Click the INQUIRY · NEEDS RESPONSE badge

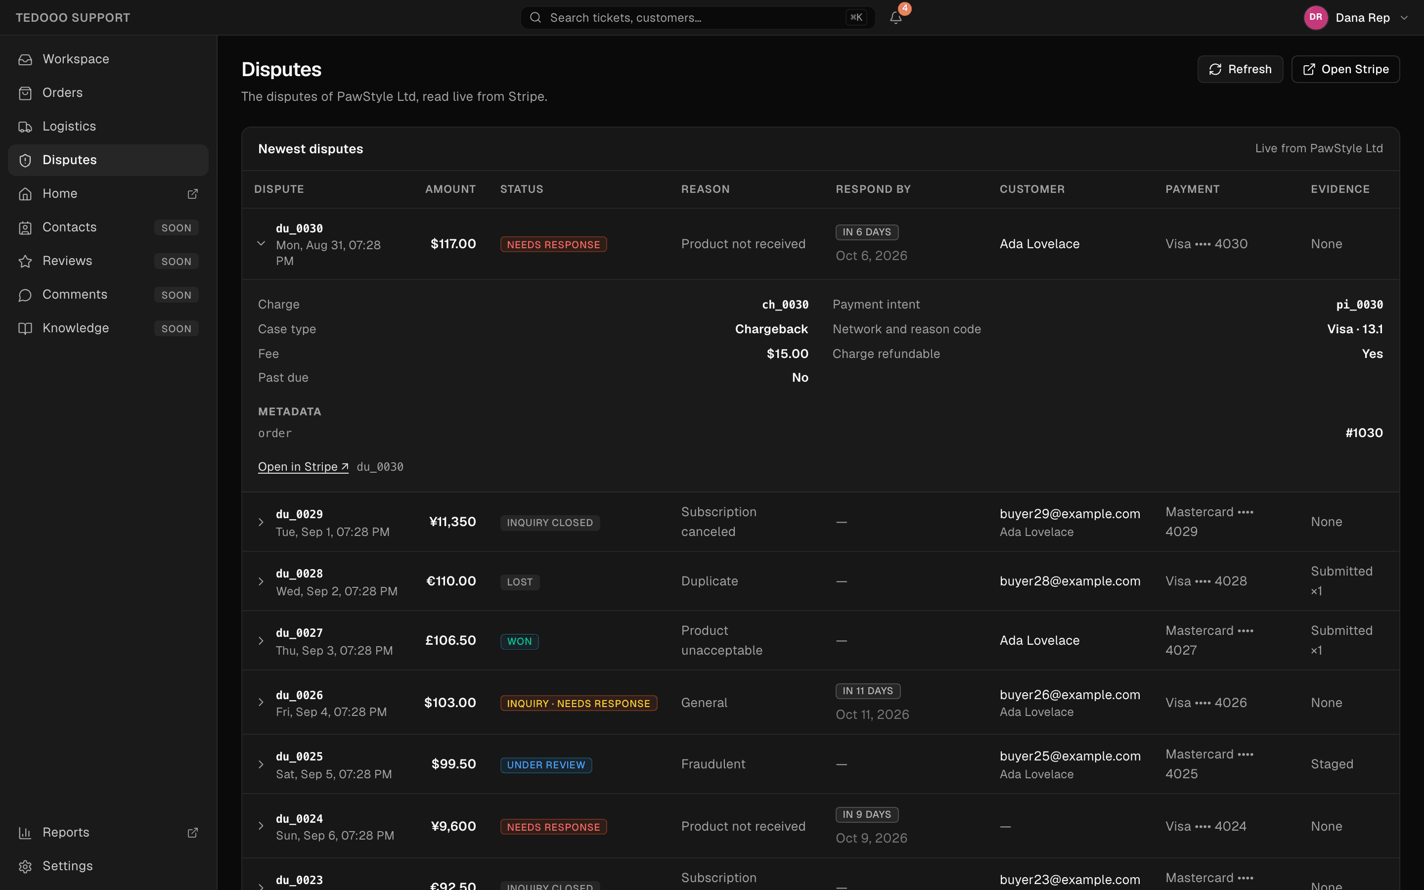pos(578,704)
